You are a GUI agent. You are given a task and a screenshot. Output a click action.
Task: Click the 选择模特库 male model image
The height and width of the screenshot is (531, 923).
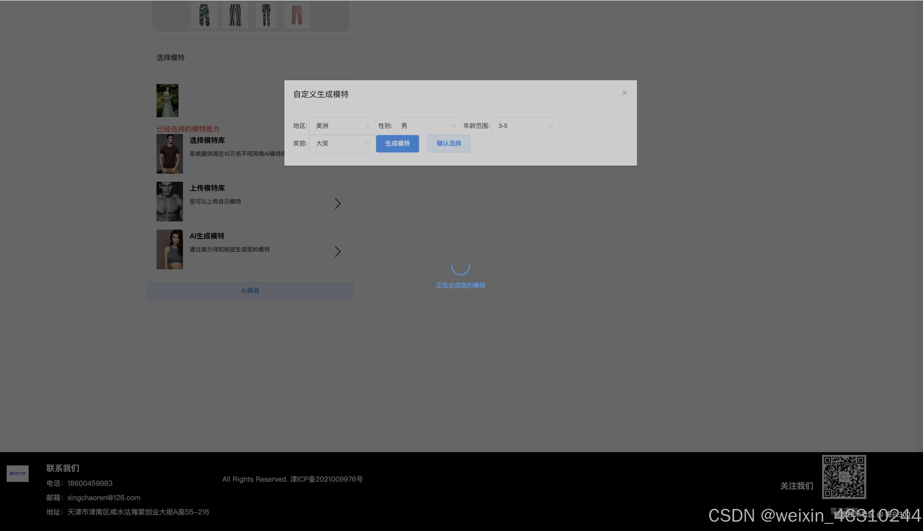tap(169, 154)
